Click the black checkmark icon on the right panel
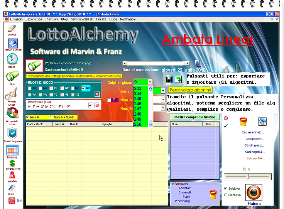The width and height of the screenshot is (284, 209). click(226, 126)
